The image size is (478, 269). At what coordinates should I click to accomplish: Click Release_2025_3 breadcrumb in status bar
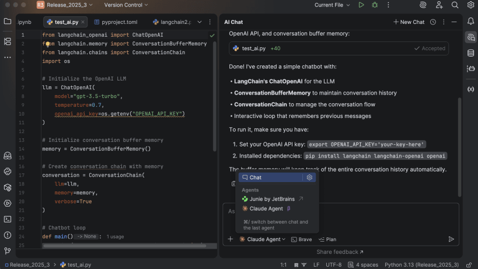pyautogui.click(x=27, y=265)
